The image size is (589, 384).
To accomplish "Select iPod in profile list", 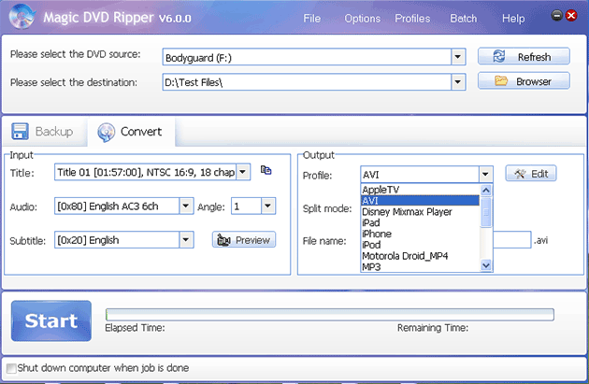I will [x=420, y=245].
